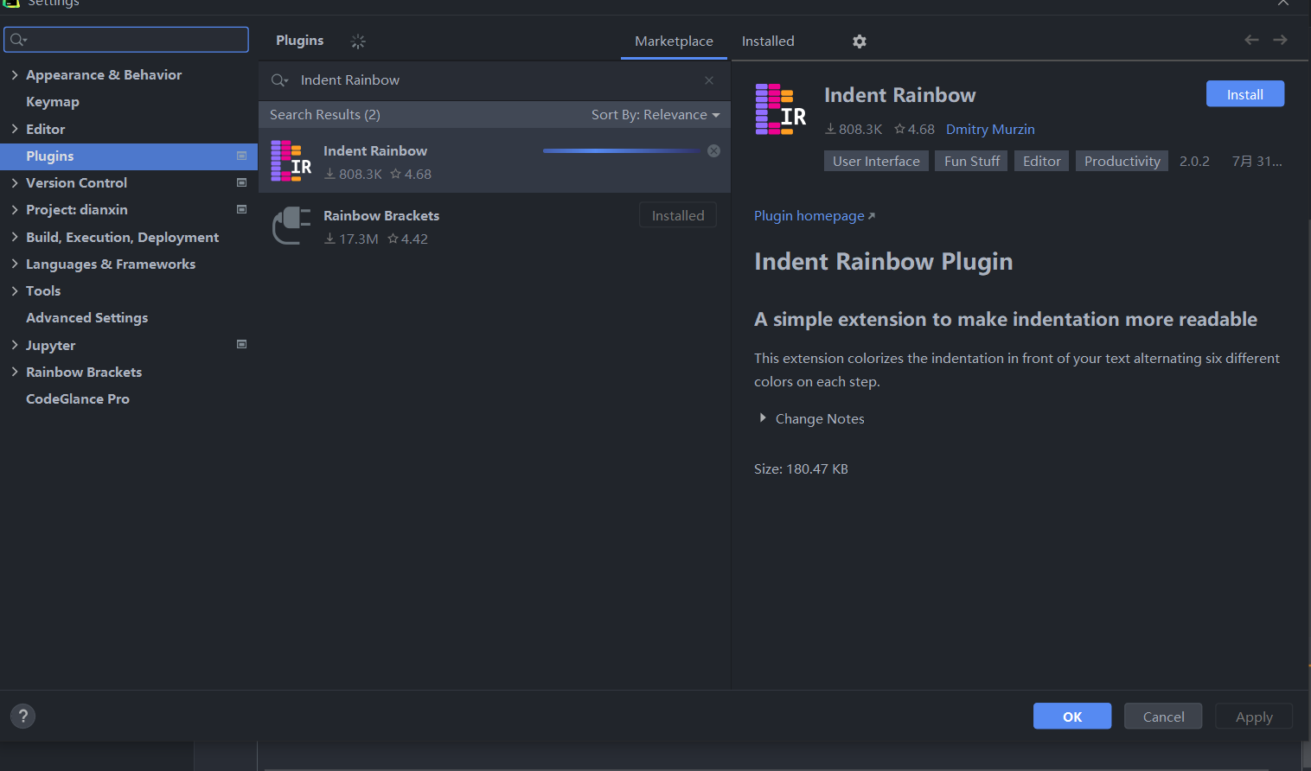This screenshot has width=1311, height=771.
Task: Open Sort By: Relevance dropdown
Action: coord(655,115)
